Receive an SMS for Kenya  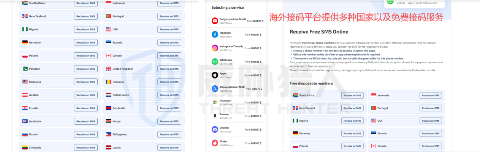[x=169, y=121]
